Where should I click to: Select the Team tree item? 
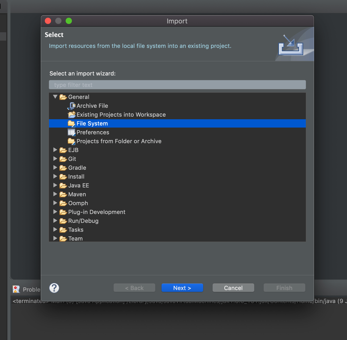coord(75,238)
